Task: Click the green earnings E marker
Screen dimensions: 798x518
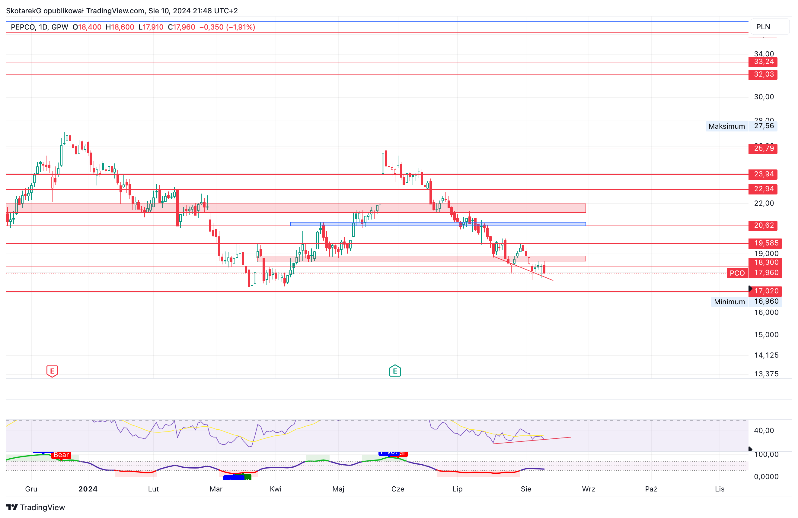Action: point(395,371)
